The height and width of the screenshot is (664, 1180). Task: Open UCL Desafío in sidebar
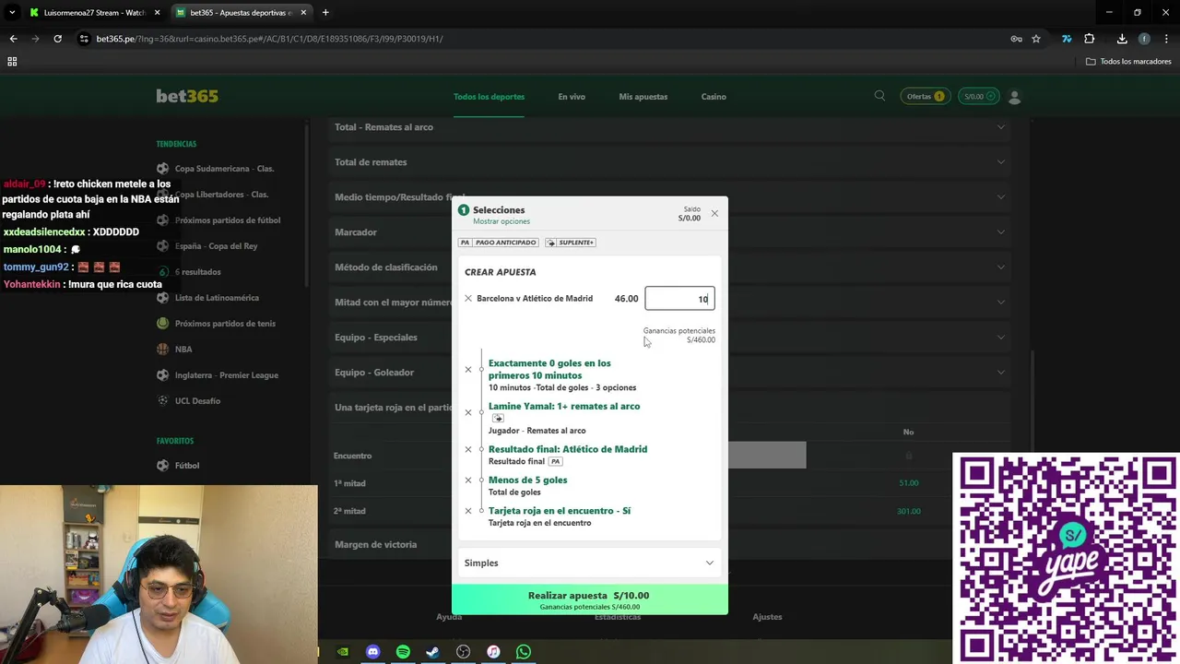197,401
